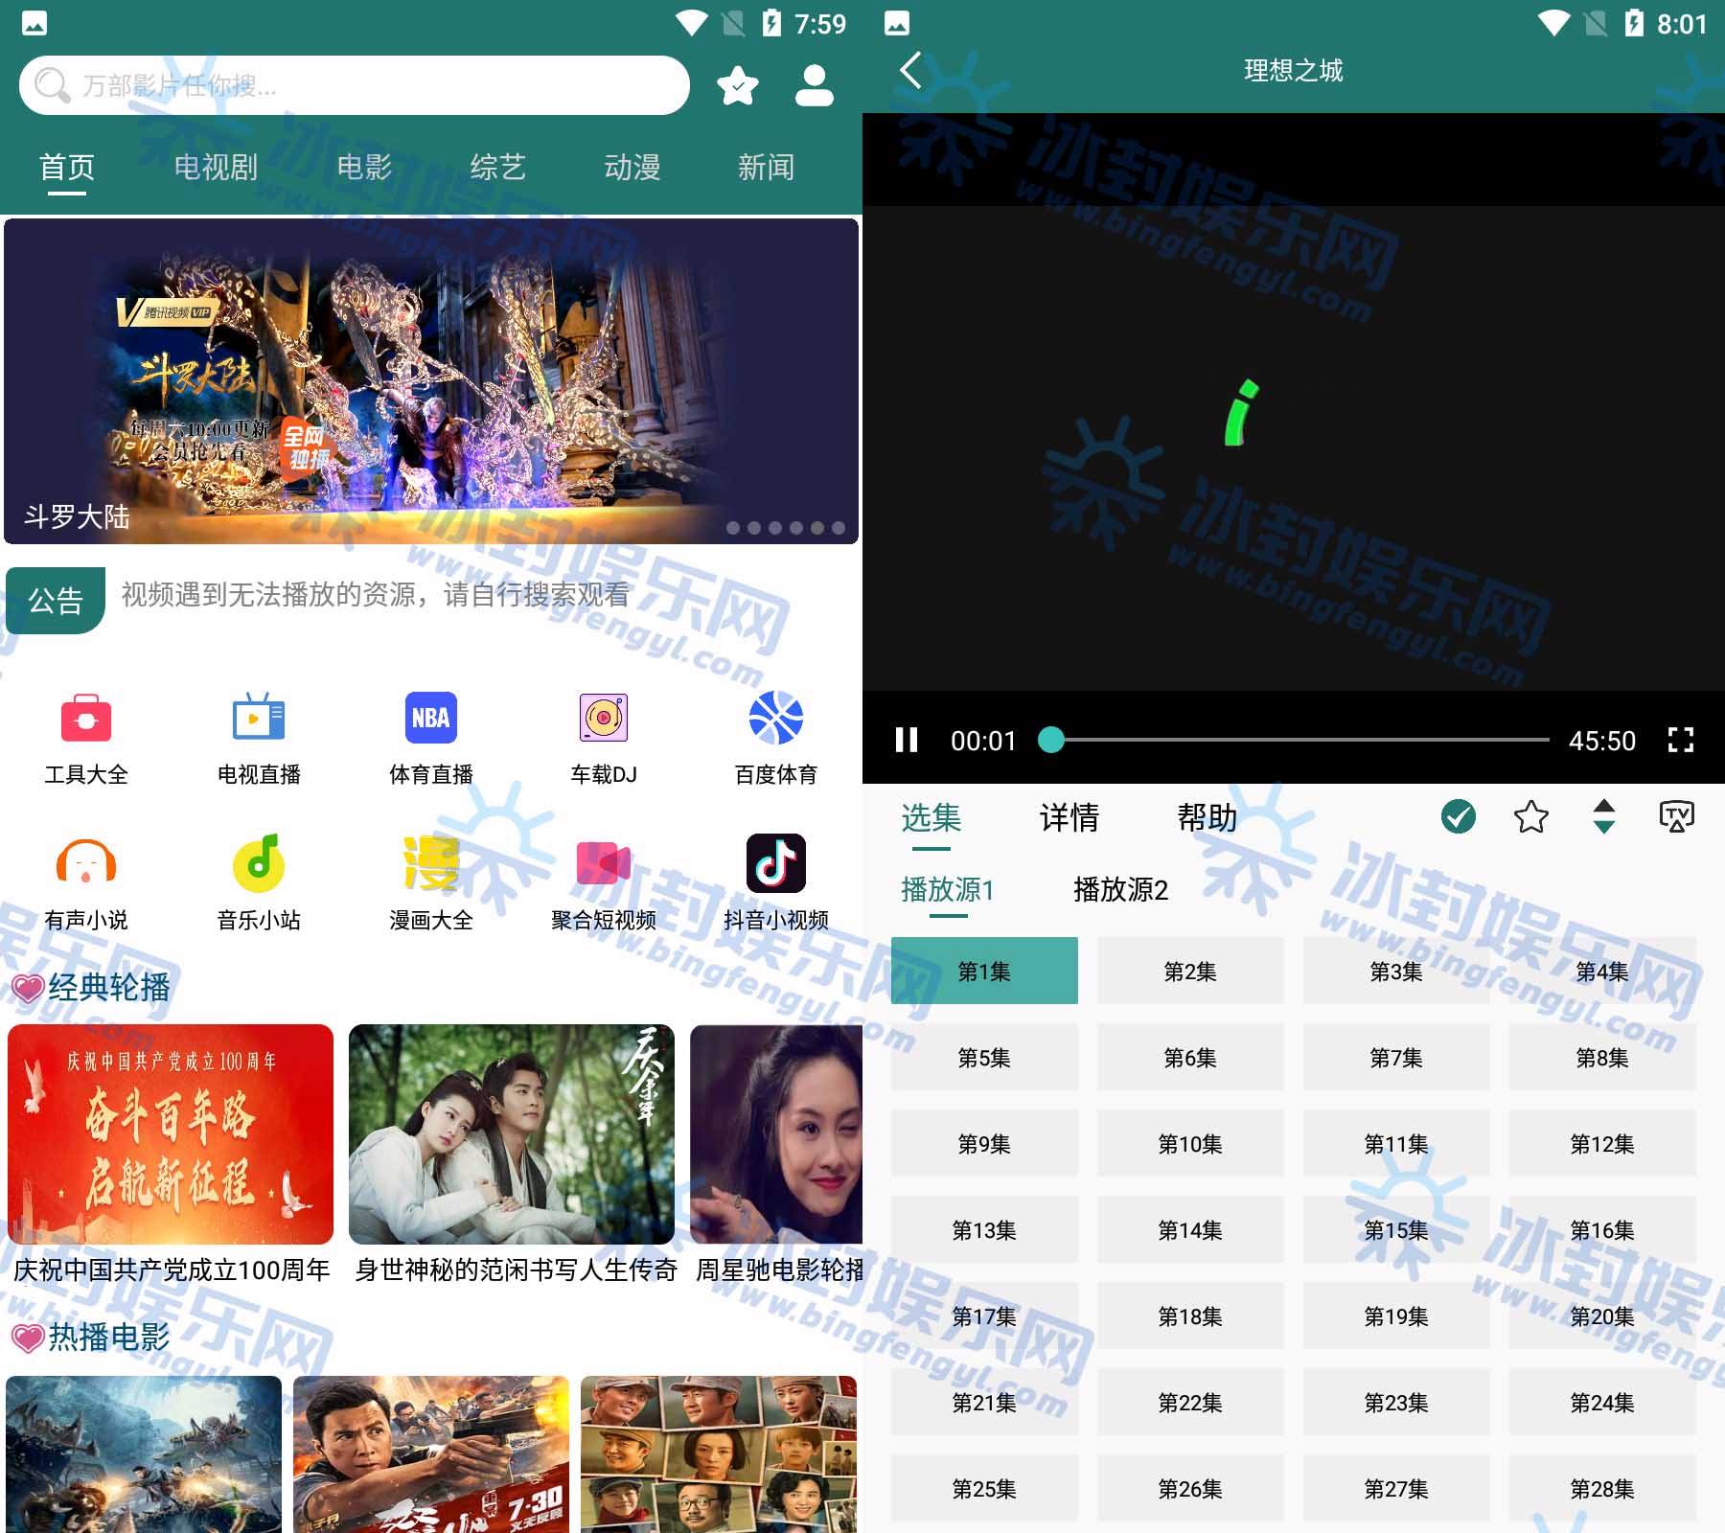The image size is (1725, 1533).
Task: Open the 7.30 action movie poster
Action: coord(431,1454)
